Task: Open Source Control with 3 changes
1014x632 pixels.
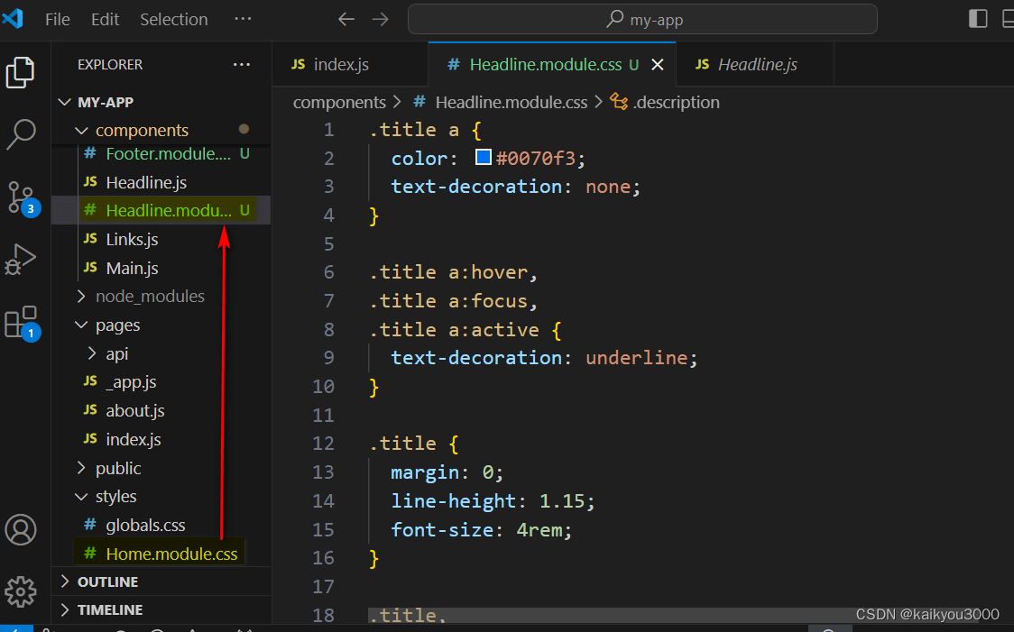Action: click(x=22, y=197)
